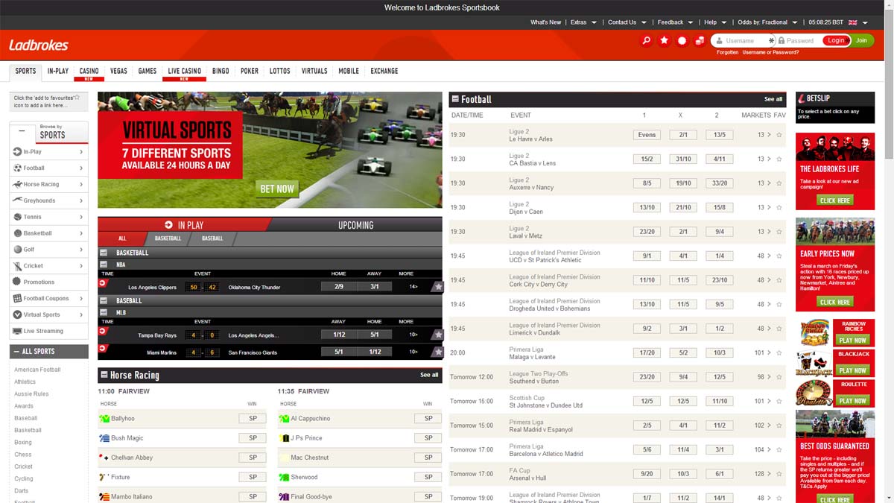Click See all in Football panel

[773, 99]
